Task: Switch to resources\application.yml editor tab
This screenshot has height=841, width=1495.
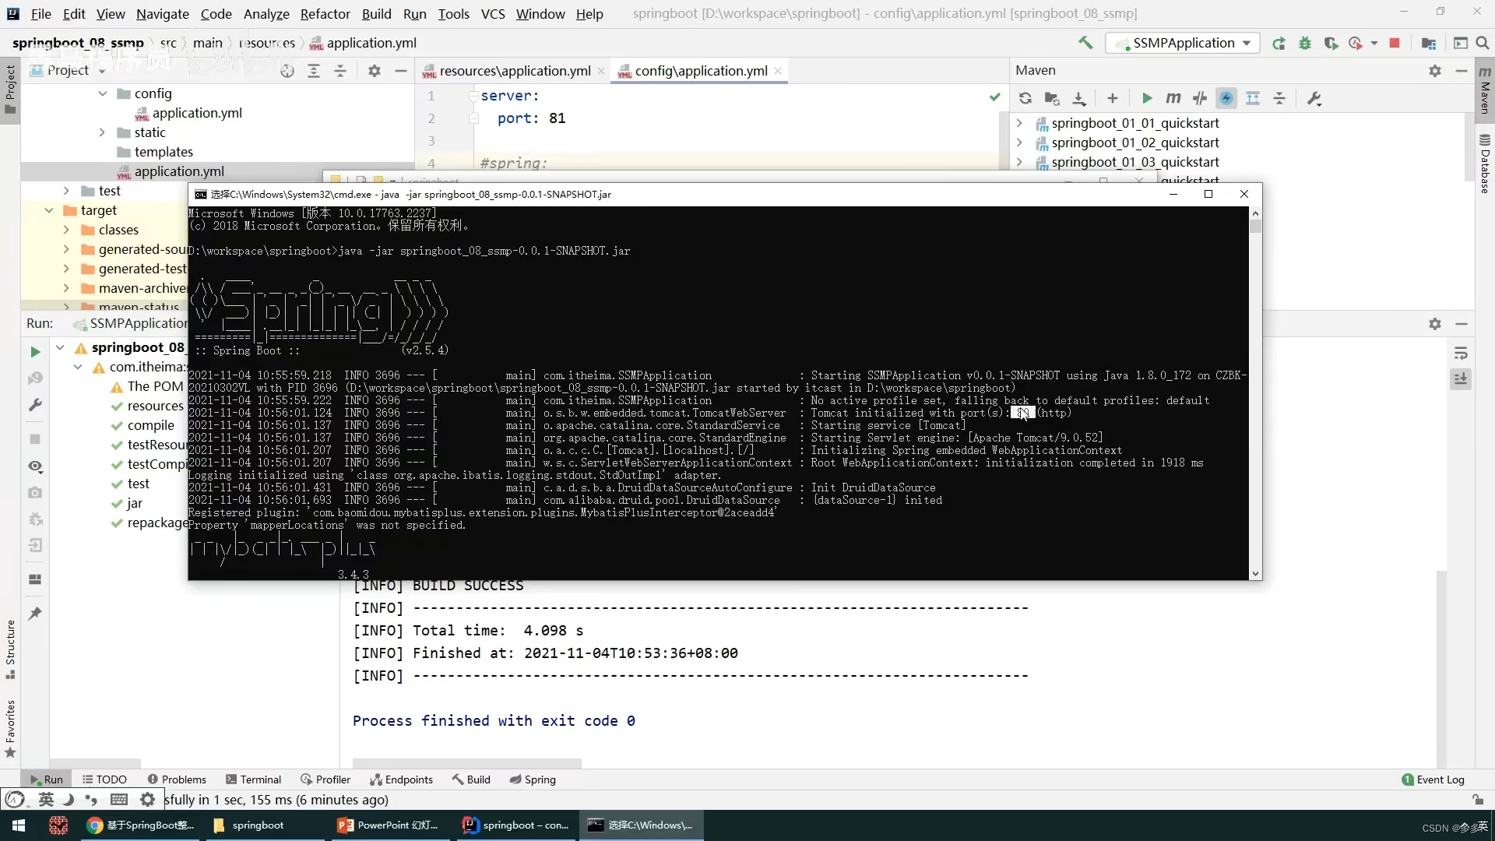Action: (514, 71)
